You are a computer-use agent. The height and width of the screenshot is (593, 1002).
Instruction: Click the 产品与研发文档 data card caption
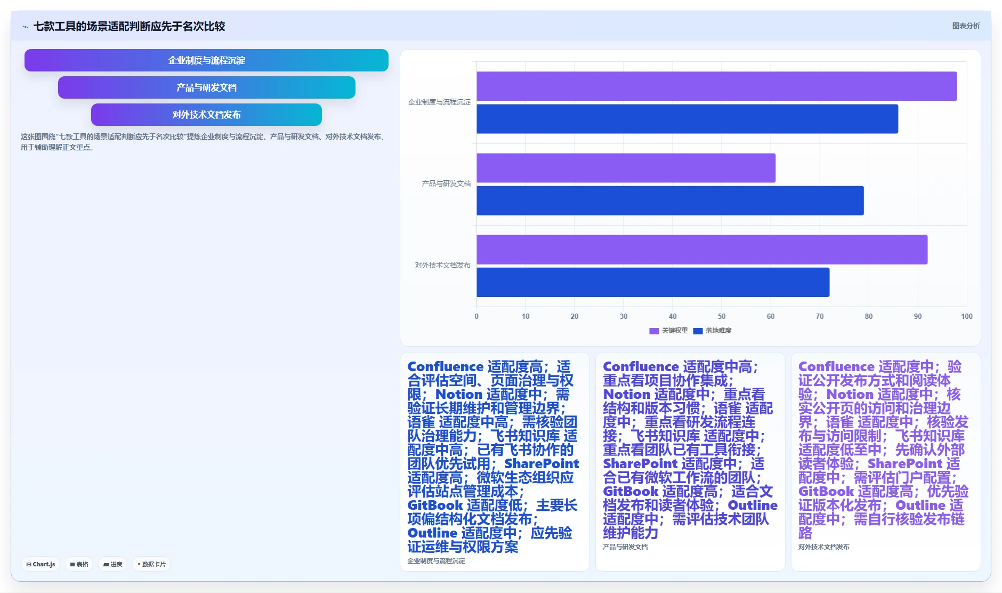pyautogui.click(x=625, y=547)
